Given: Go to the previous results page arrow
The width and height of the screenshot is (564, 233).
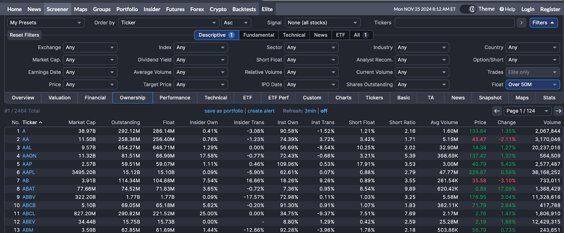Looking at the screenshot, I should [497, 111].
